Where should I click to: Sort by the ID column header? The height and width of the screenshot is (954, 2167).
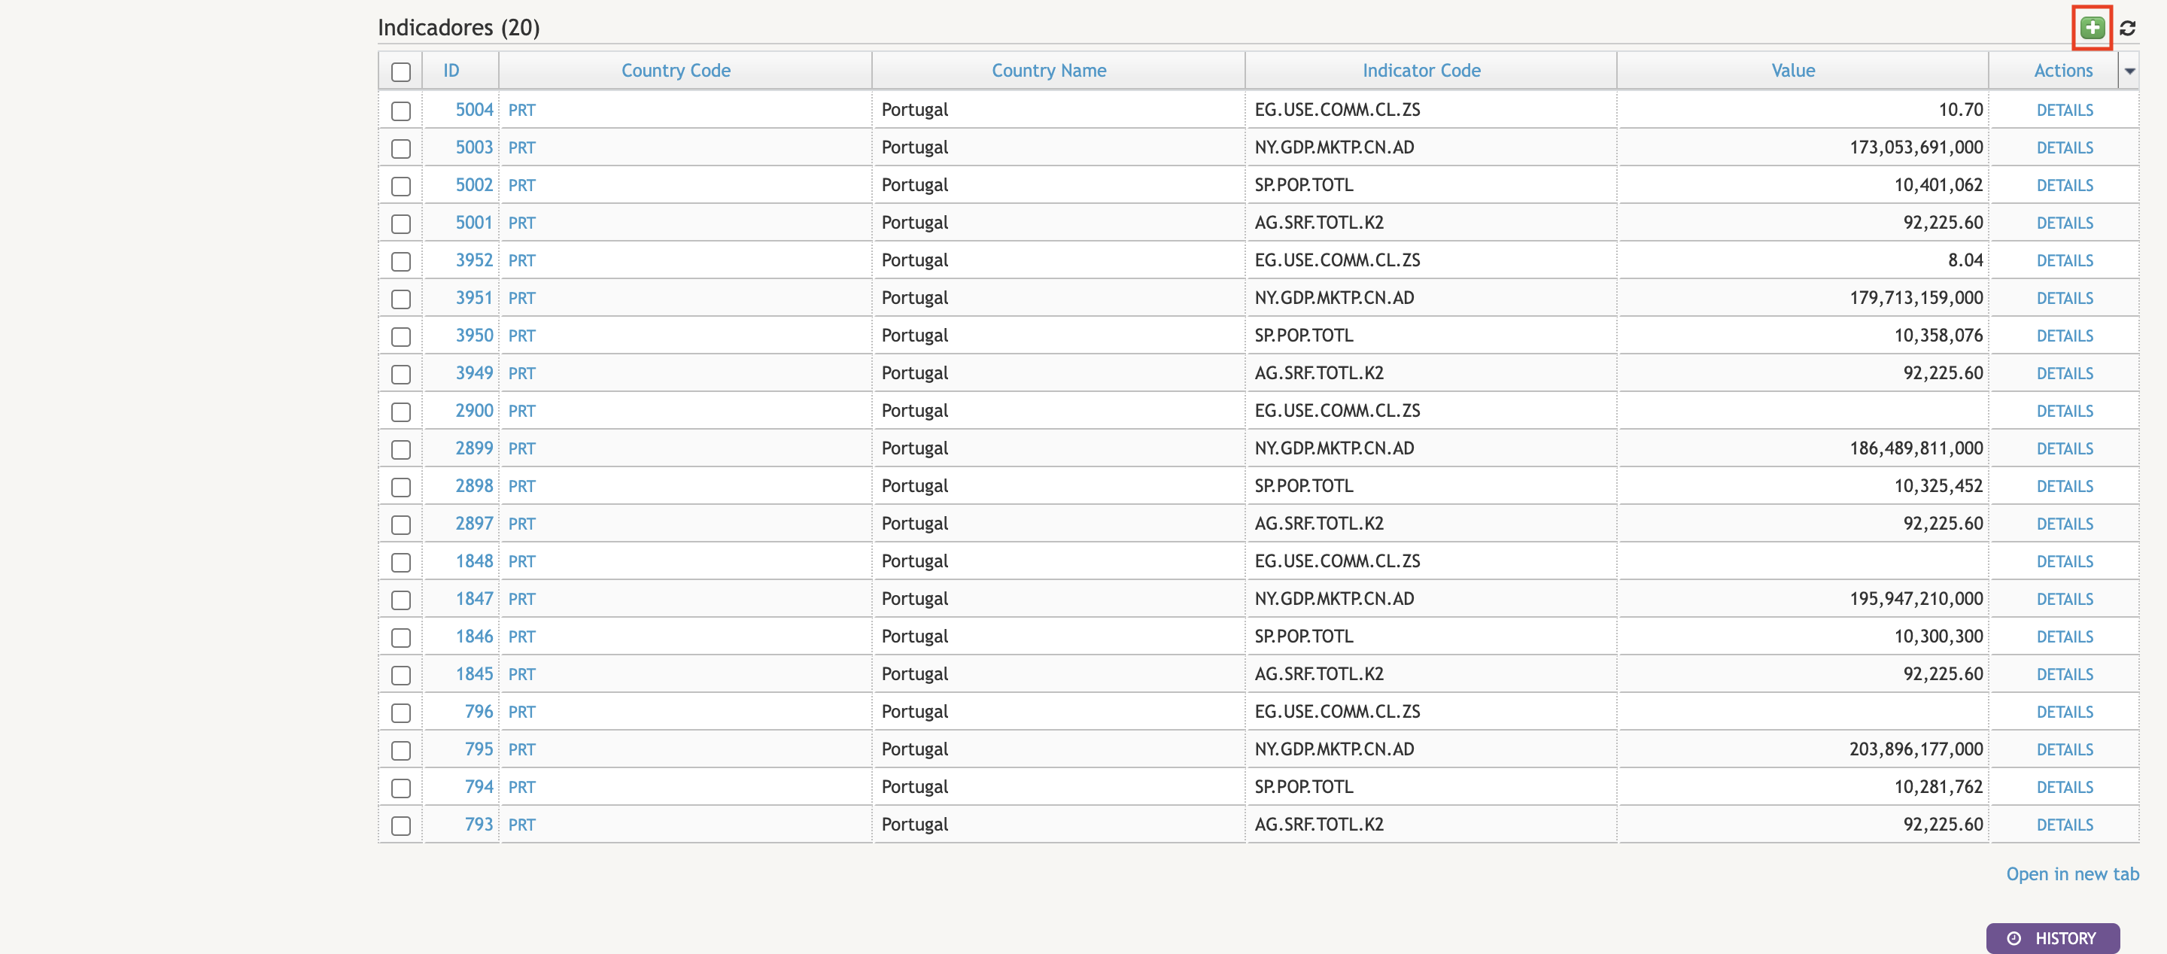click(451, 71)
